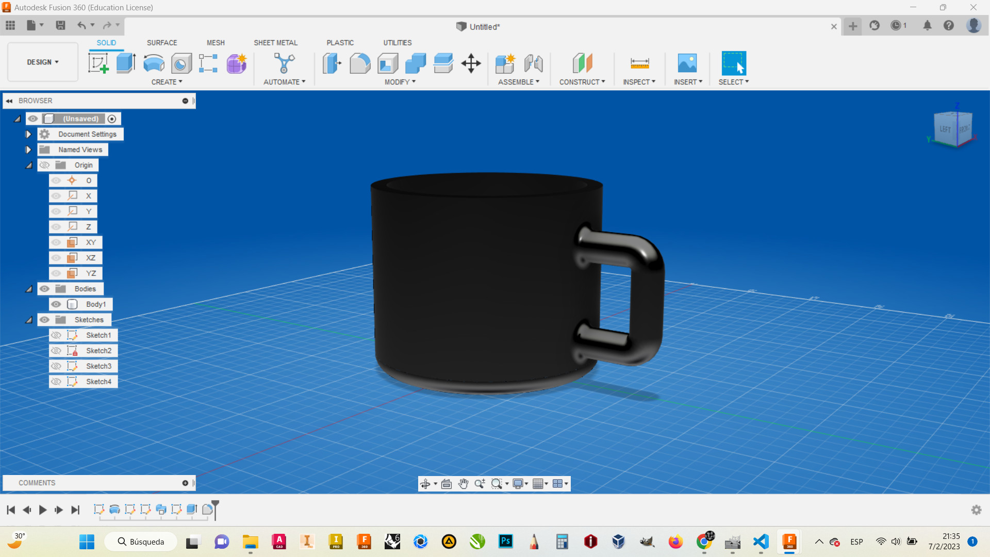The image size is (990, 557).
Task: Select the Move/Copy arrows icon
Action: [x=471, y=63]
